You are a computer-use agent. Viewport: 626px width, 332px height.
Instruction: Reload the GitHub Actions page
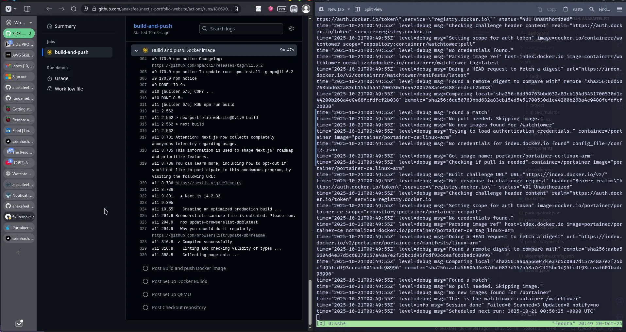[74, 9]
